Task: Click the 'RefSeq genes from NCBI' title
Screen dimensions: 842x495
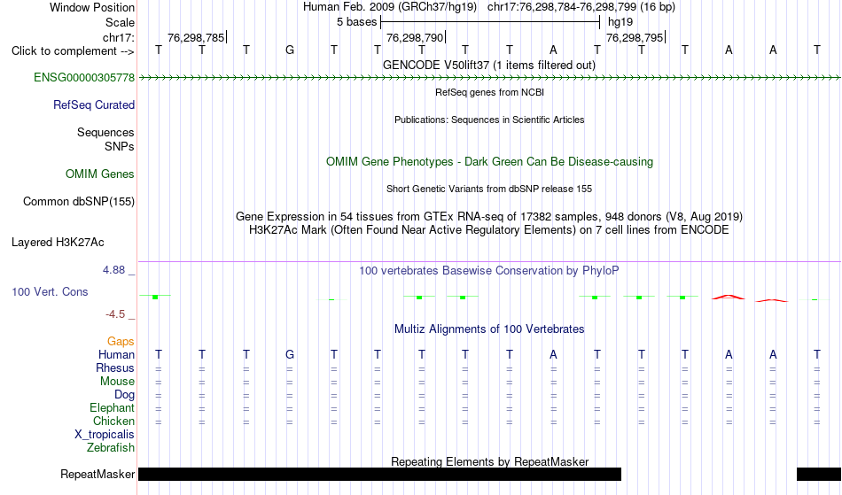Action: pos(490,92)
